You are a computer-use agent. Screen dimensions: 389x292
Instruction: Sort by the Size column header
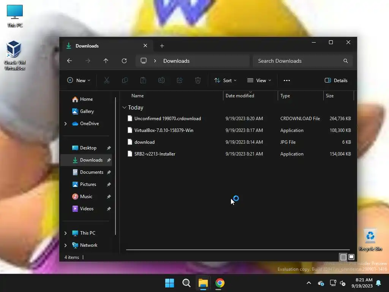click(x=338, y=96)
